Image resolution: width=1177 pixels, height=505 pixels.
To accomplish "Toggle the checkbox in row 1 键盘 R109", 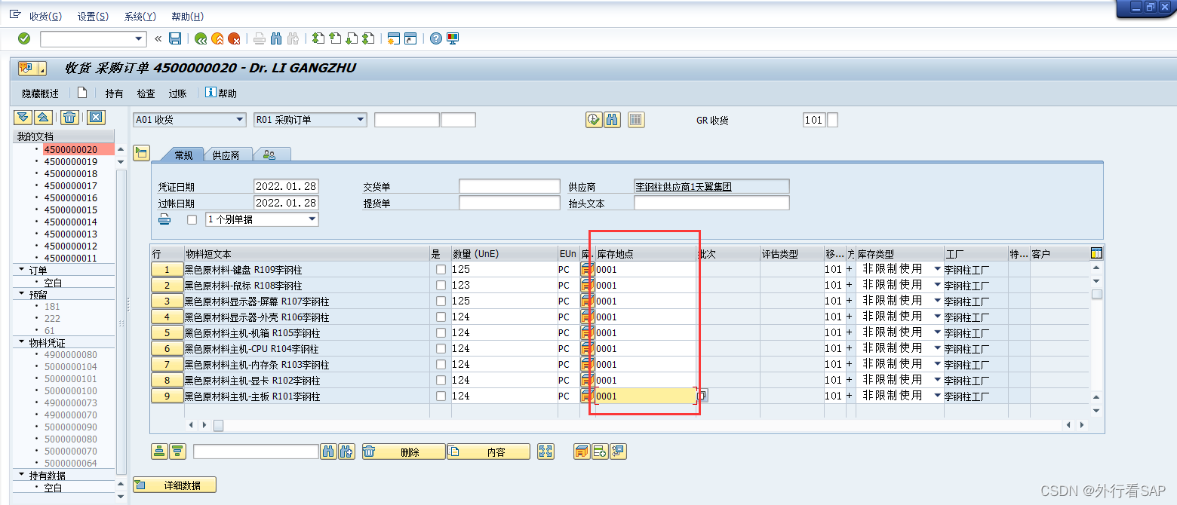I will click(x=441, y=270).
